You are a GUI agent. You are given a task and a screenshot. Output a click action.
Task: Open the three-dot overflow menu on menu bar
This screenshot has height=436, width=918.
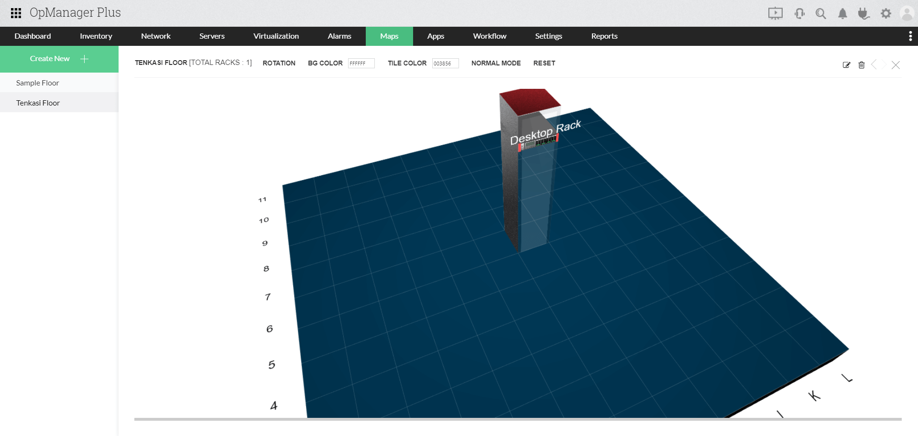coord(910,36)
